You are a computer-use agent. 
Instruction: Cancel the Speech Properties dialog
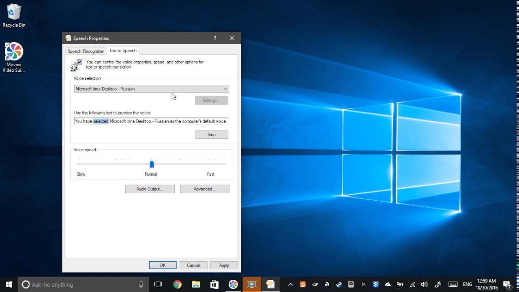click(x=193, y=265)
